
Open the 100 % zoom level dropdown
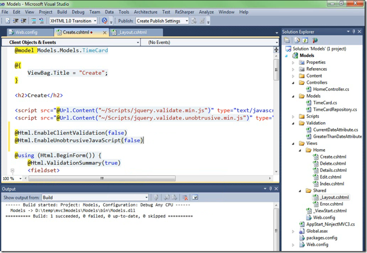pyautogui.click(x=20, y=178)
